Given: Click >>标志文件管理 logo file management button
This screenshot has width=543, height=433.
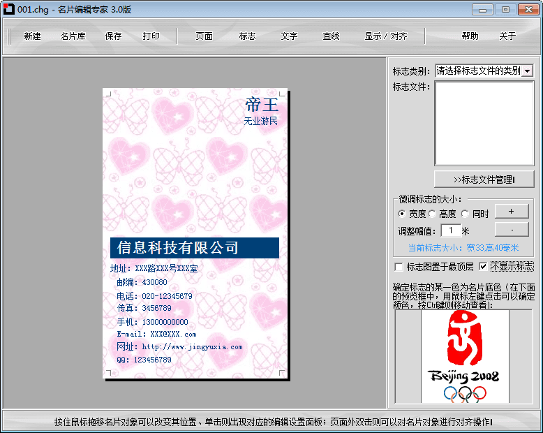Looking at the screenshot, I should point(484,179).
